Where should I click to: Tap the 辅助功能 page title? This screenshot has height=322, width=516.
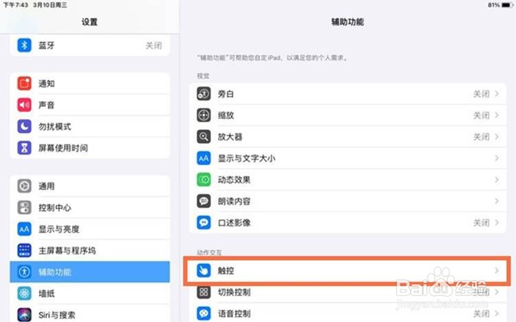click(347, 22)
